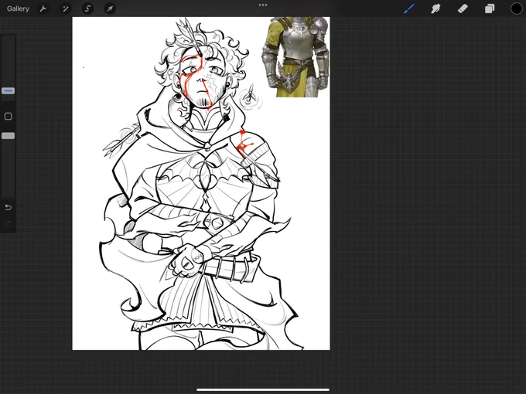Open the three-dot menu at top center
526x394 pixels.
click(x=263, y=5)
